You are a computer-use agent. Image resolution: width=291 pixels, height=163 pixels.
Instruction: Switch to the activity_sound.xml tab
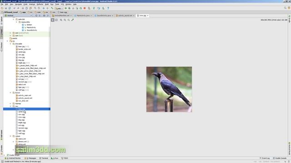coord(125,16)
